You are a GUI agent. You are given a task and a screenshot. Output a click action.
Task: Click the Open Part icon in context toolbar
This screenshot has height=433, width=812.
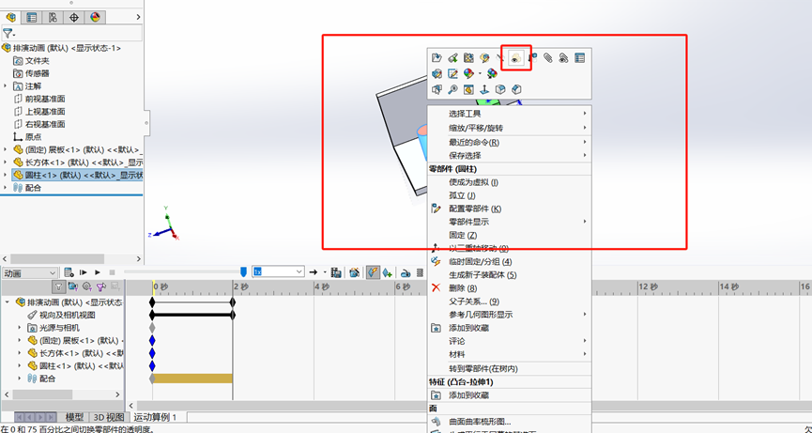(437, 57)
